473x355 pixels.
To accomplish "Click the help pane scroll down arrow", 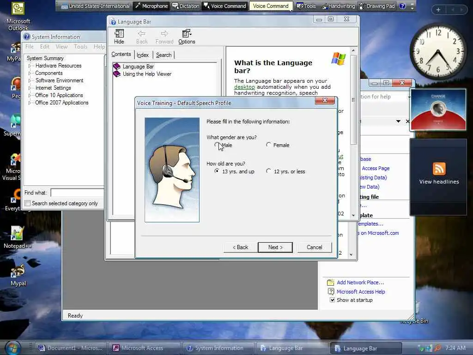I will tap(353, 215).
